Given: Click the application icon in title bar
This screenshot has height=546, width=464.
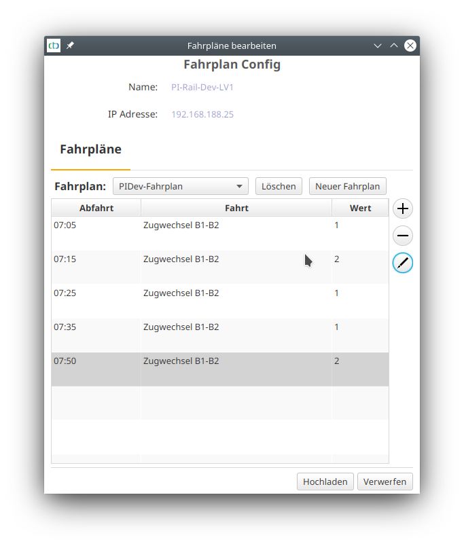Looking at the screenshot, I should (54, 45).
